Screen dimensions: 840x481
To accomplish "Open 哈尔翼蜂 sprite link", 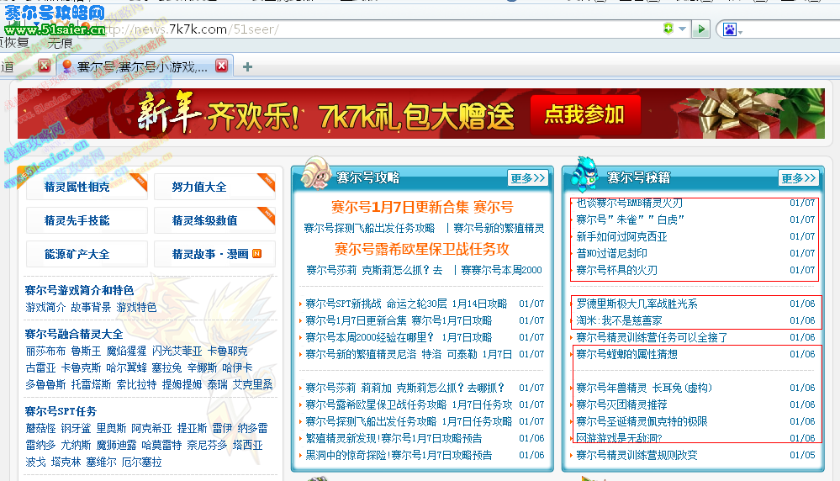I will (x=126, y=368).
